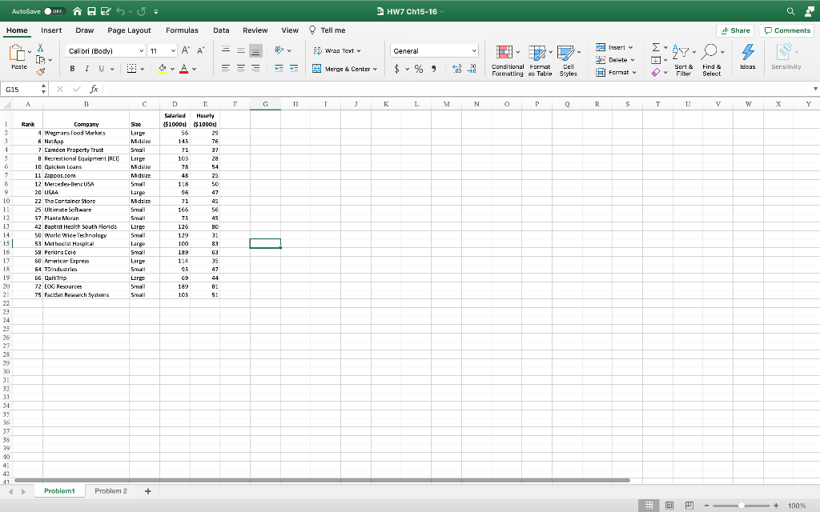Viewport: 820px width, 512px height.
Task: Apply yellow fill color bucket
Action: click(162, 69)
